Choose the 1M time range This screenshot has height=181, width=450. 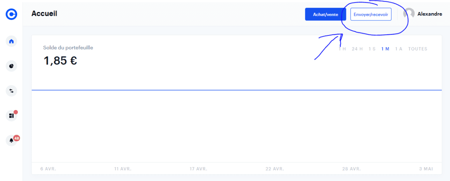pyautogui.click(x=385, y=49)
